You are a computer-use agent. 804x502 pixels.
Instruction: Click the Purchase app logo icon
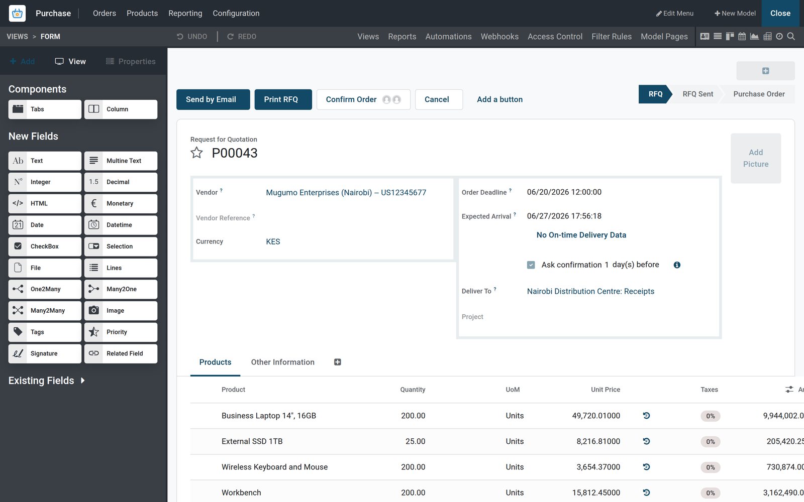click(x=17, y=13)
